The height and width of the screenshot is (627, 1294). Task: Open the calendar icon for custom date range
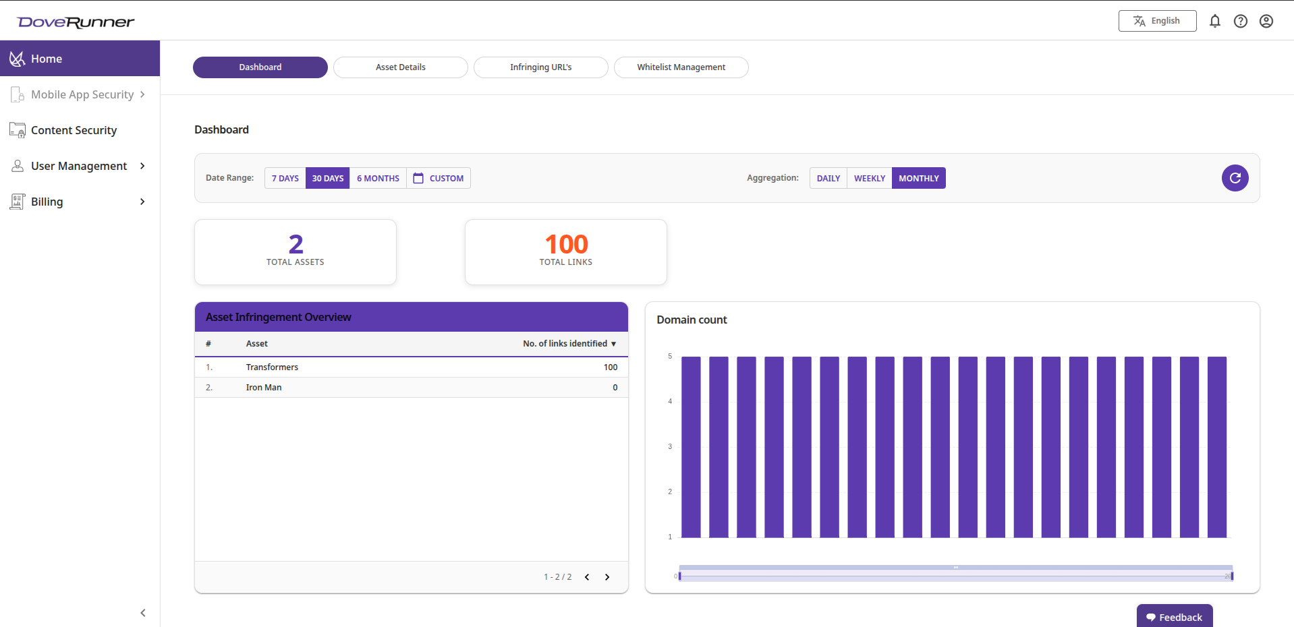pyautogui.click(x=418, y=178)
